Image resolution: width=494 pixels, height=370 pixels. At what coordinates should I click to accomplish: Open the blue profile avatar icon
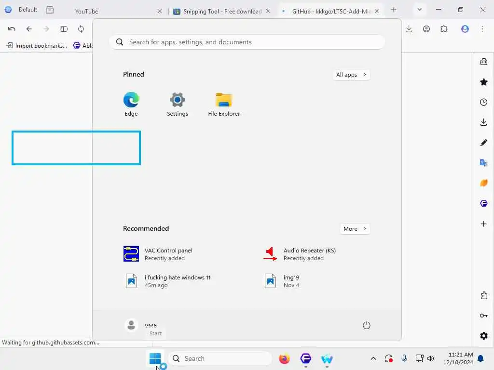pyautogui.click(x=465, y=29)
